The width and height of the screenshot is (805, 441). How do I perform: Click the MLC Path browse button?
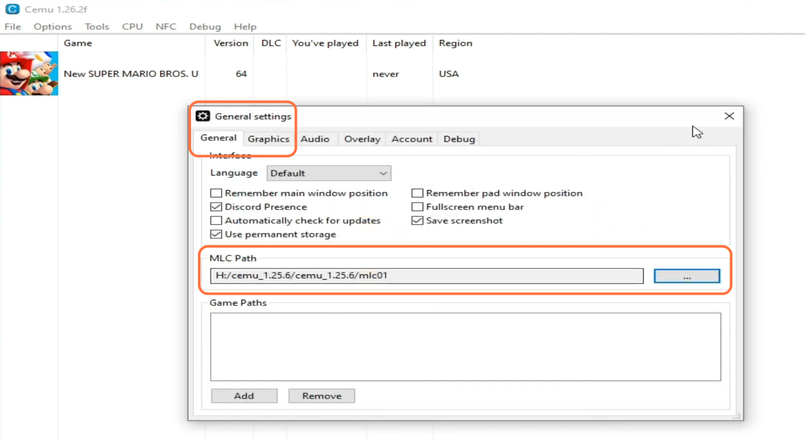(x=687, y=276)
